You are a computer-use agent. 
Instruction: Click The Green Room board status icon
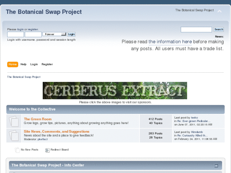14,121
